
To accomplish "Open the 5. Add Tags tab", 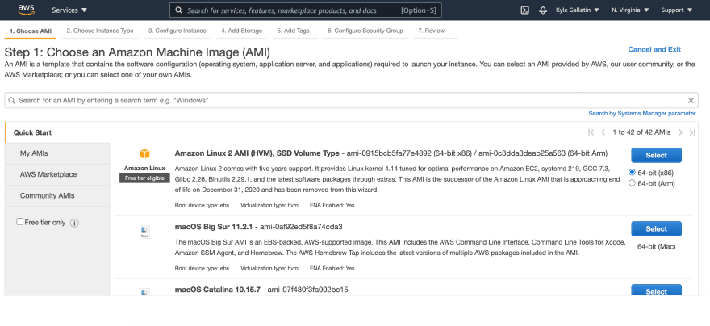I will [x=294, y=31].
